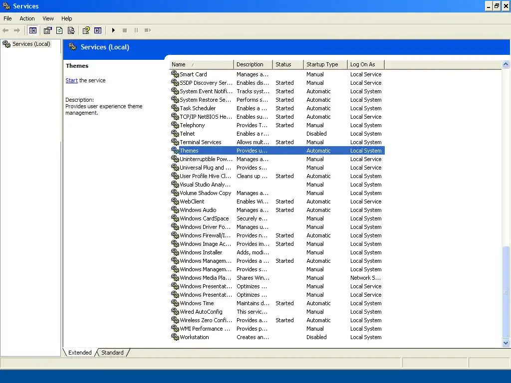
Task: Click the Export List toolbar icon
Action: click(x=71, y=30)
